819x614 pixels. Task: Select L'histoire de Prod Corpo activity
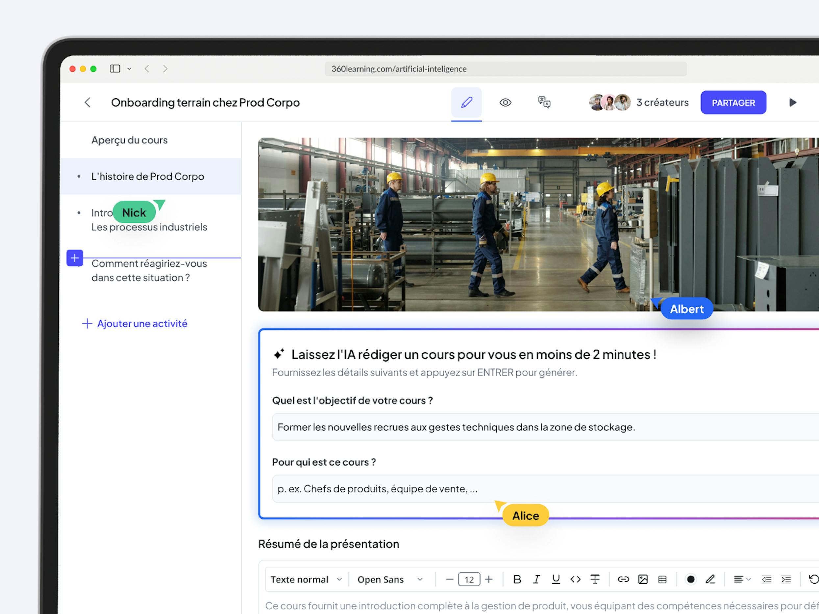(x=147, y=177)
